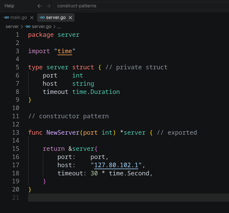Screen dimensions: 229x213
Task: Click the "package" keyword on line 1
Action: [x=41, y=35]
